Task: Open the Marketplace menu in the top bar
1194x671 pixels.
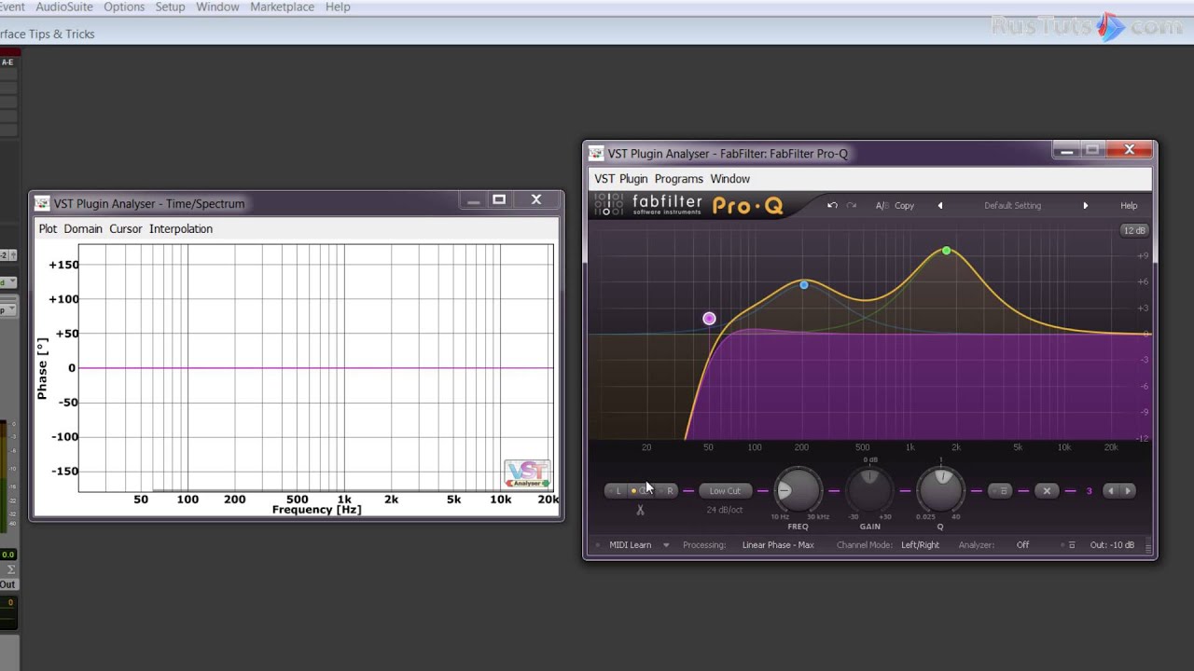Action: tap(282, 7)
